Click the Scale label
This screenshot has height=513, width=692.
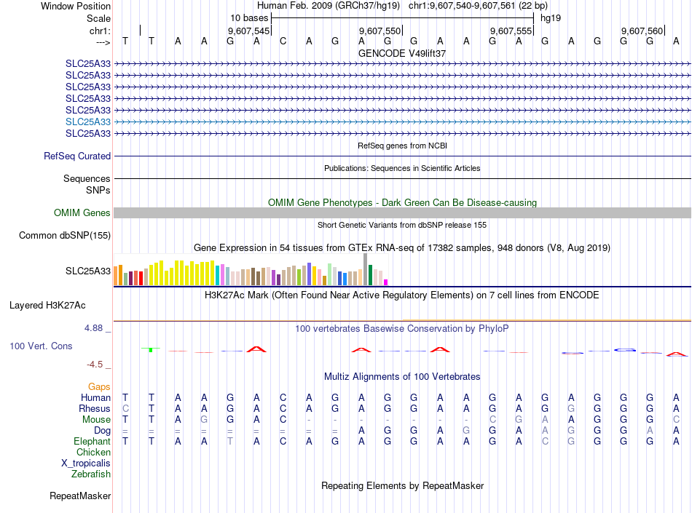tap(98, 18)
